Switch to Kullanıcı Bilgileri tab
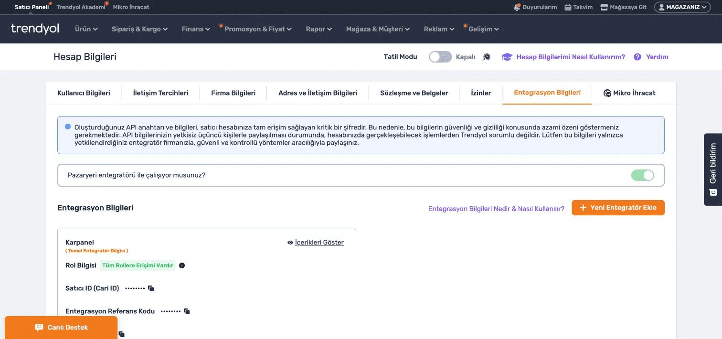The height and width of the screenshot is (339, 722). point(84,93)
